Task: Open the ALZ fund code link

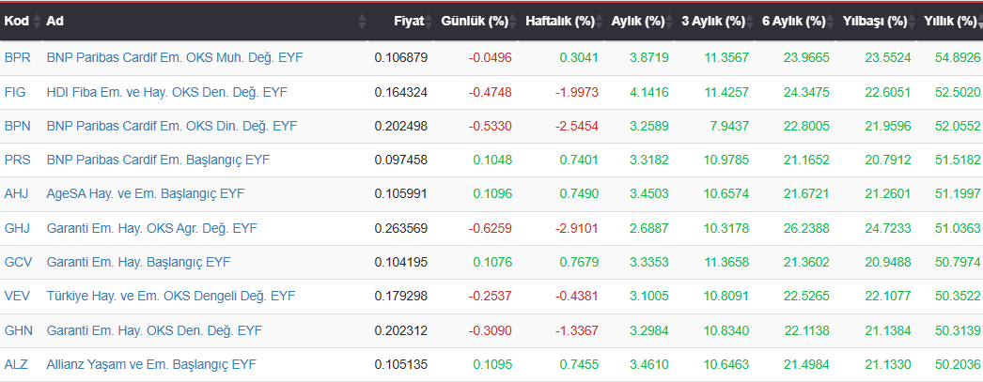Action: pos(16,364)
